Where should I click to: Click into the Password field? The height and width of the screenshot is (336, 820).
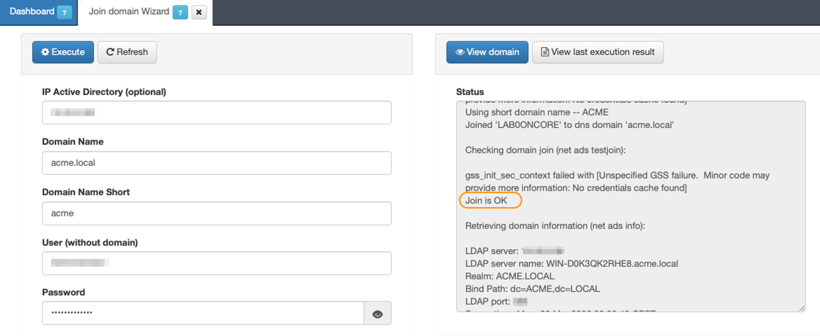pos(203,313)
